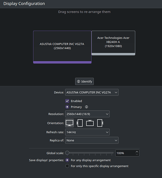Image resolution: width=162 pixels, height=178 pixels.
Task: Select the Primary radio button
Action: 67,107
